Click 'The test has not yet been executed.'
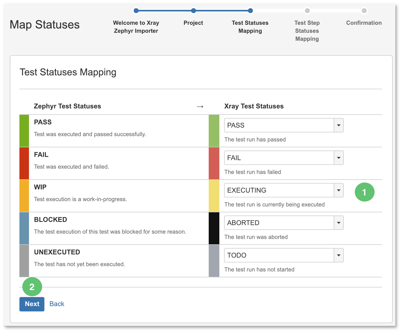 [79, 264]
